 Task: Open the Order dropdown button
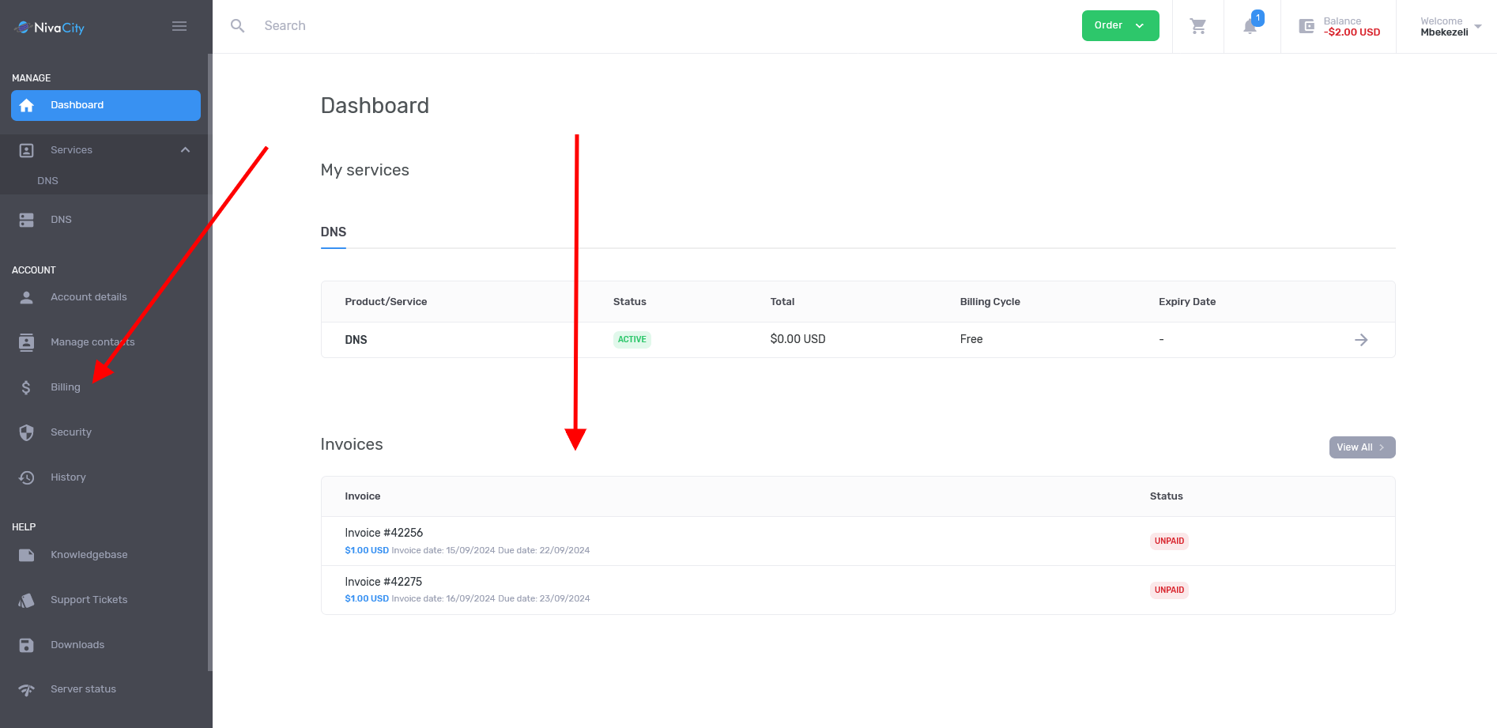(x=1120, y=25)
